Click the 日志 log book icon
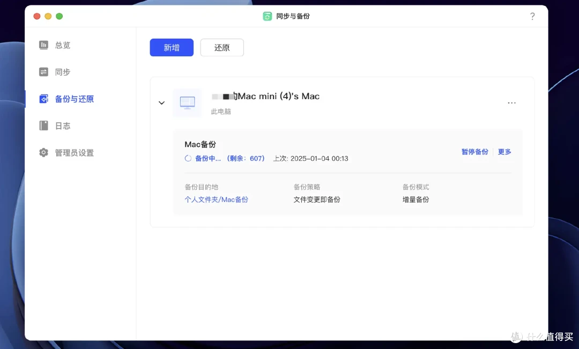The width and height of the screenshot is (579, 349). point(43,126)
